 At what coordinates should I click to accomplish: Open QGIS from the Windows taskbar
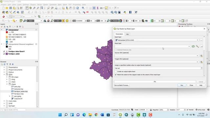pos(120,115)
